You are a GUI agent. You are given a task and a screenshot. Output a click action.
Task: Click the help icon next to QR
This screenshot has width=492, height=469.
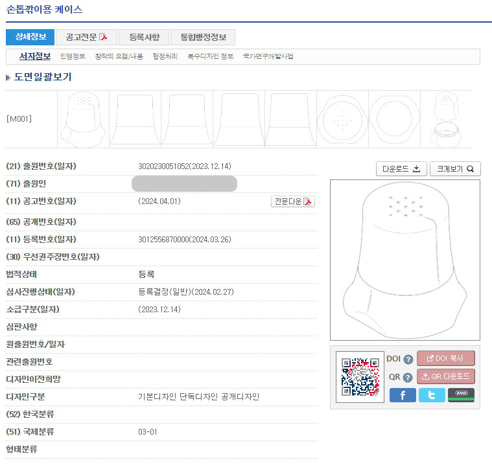click(x=408, y=377)
